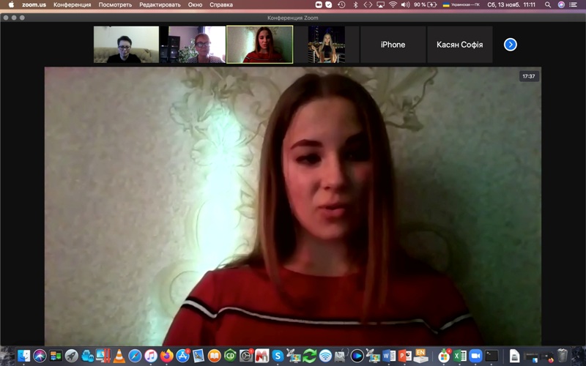This screenshot has height=366, width=586.
Task: Open the Spotlight search magnifier
Action: tap(547, 5)
